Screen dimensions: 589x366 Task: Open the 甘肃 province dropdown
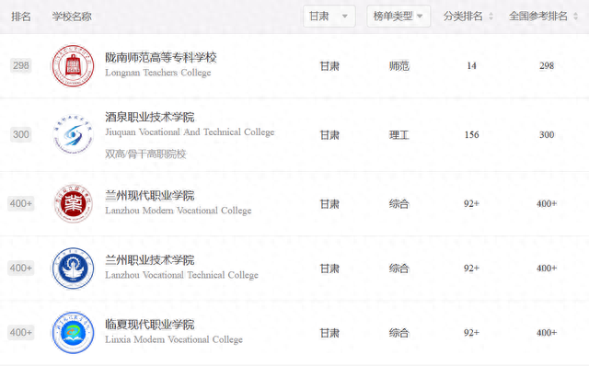click(329, 17)
